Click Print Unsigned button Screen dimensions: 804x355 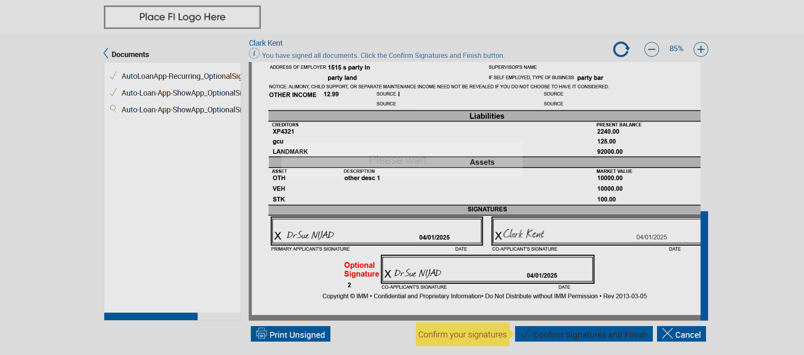[291, 334]
